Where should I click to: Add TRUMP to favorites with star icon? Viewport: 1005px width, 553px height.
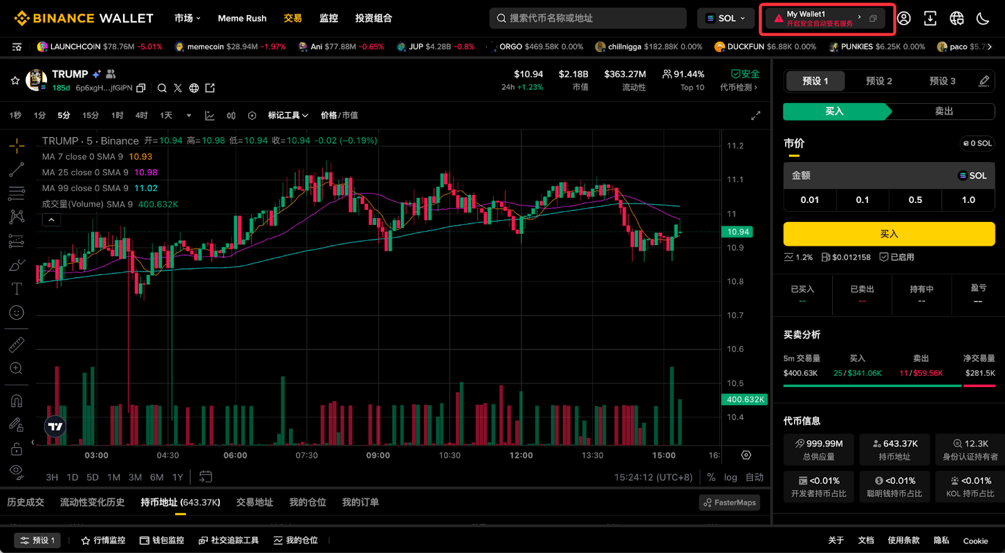(15, 80)
